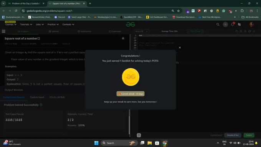
Task: Open the weather widget showing 28°C
Action: click(12, 143)
